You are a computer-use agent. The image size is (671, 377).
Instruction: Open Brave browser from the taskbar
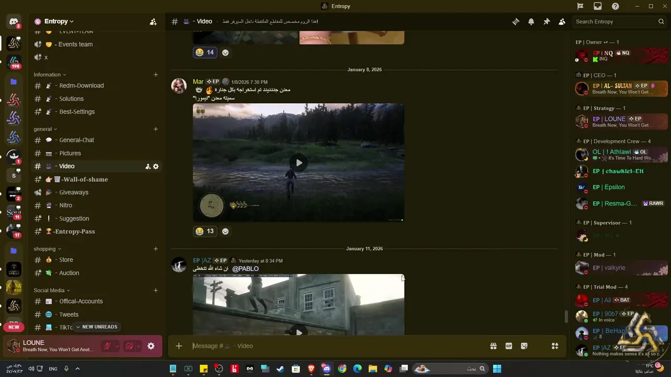(311, 369)
